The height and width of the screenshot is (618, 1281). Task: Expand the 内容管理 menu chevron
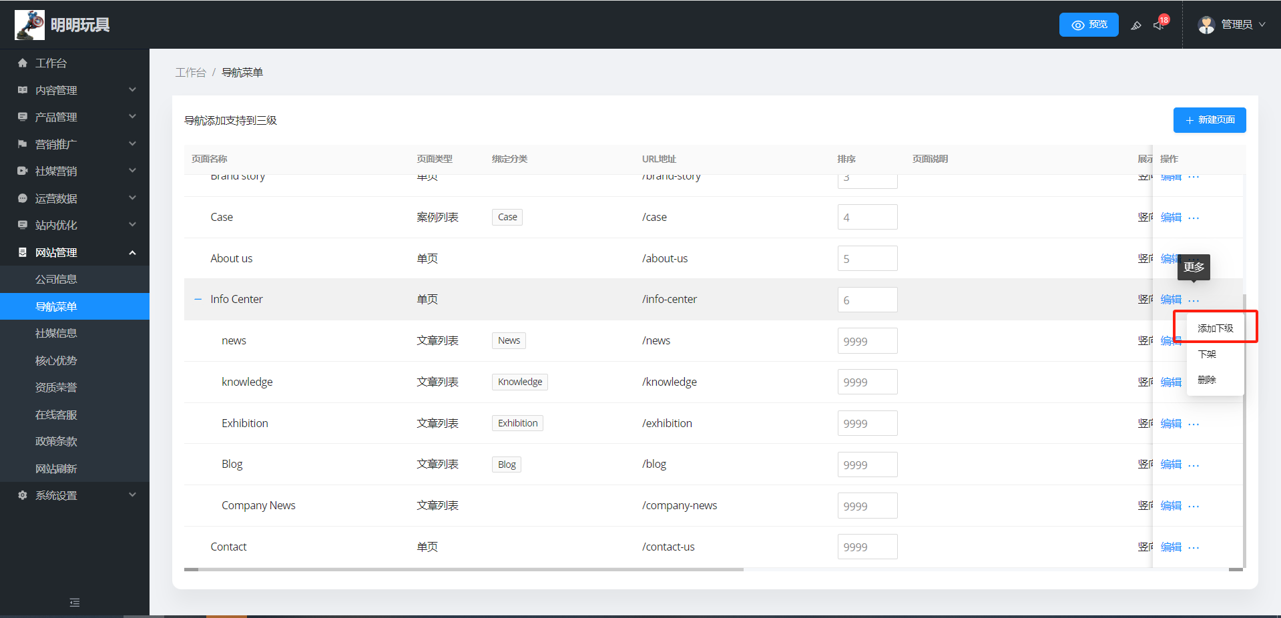(x=132, y=89)
